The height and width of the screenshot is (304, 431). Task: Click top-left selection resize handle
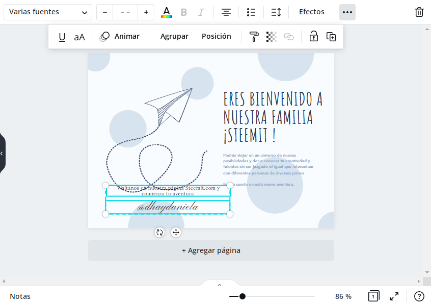click(105, 186)
